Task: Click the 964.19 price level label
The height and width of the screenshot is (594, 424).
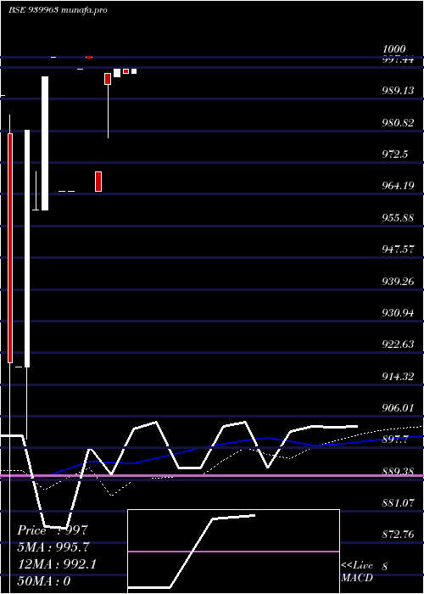Action: coord(399,186)
